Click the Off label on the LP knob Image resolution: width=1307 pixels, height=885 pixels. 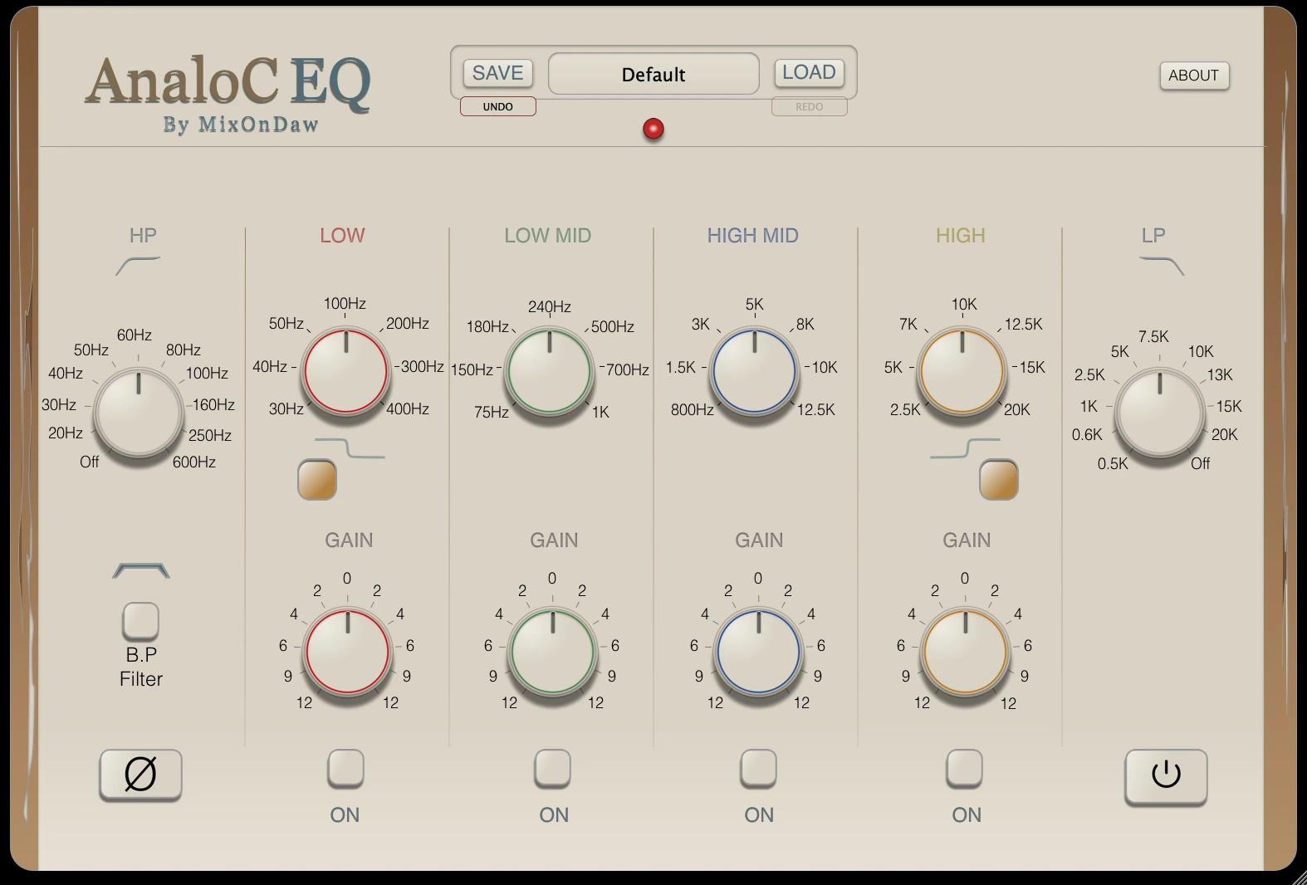point(1201,463)
